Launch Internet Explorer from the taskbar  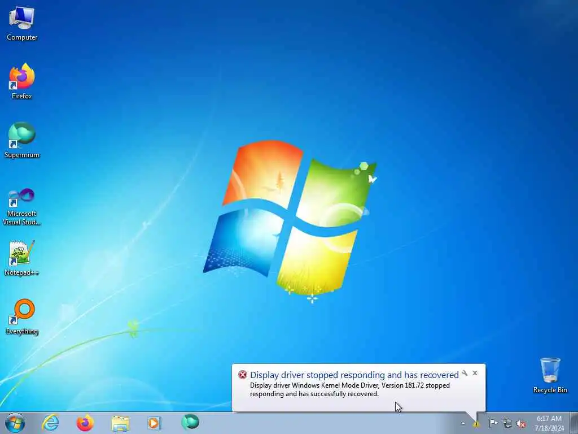(x=50, y=423)
